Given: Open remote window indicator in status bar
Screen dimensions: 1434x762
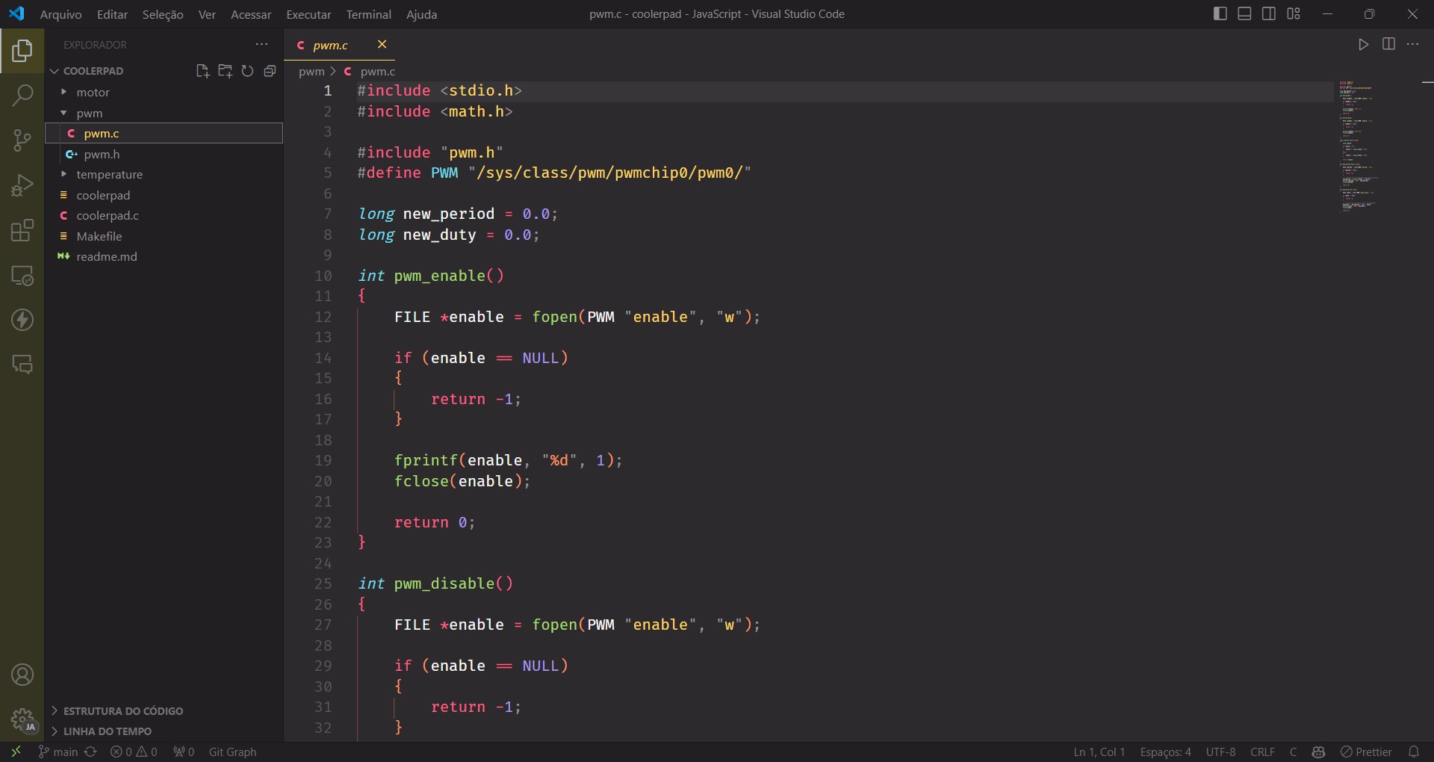Looking at the screenshot, I should [16, 752].
